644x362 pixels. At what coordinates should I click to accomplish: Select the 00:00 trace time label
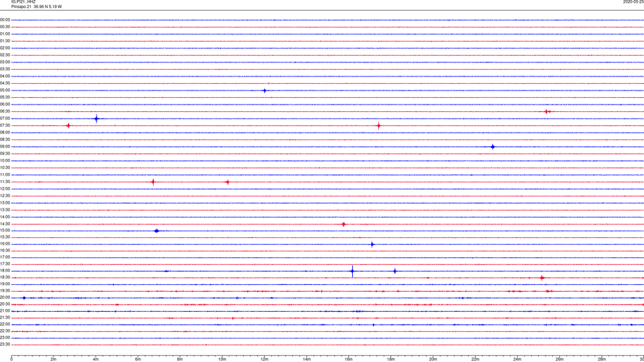point(5,19)
